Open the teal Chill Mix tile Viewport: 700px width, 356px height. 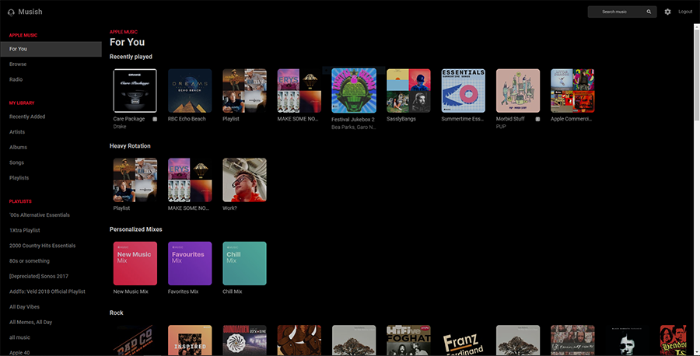244,264
